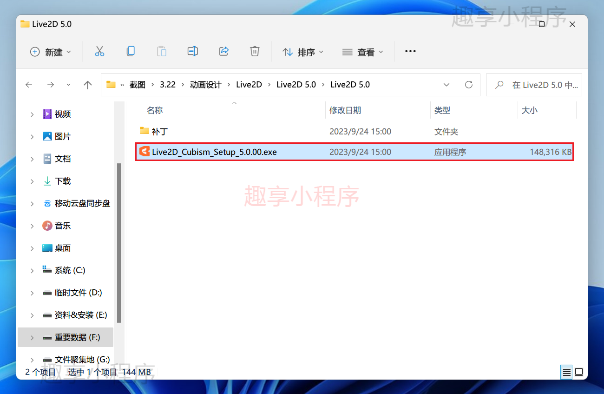Go up one folder level
The image size is (604, 394).
tap(88, 85)
